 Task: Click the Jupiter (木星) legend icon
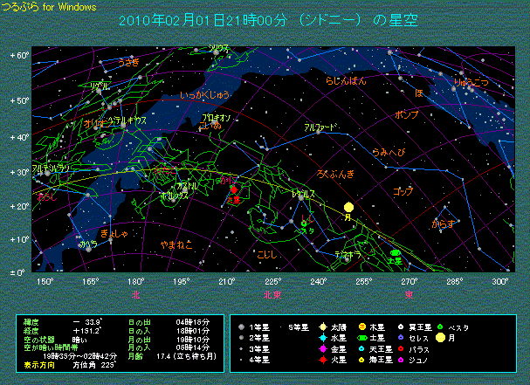[x=361, y=327]
